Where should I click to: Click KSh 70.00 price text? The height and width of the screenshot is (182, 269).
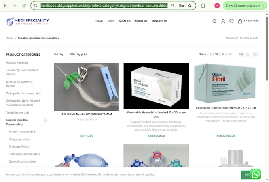click(87, 136)
